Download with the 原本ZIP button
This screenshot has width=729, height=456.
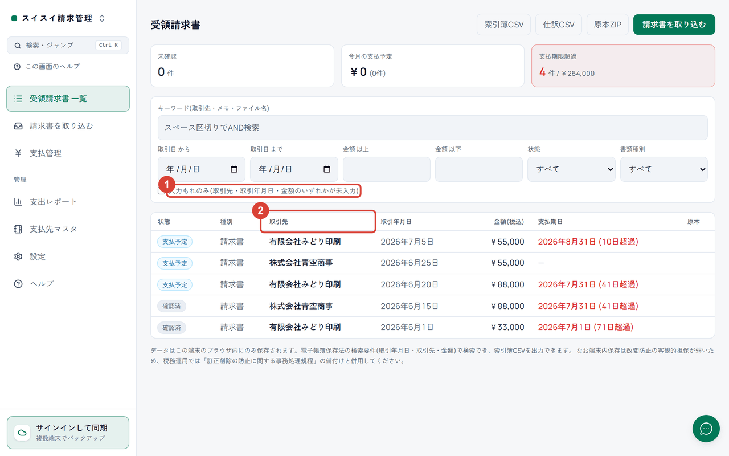[608, 25]
